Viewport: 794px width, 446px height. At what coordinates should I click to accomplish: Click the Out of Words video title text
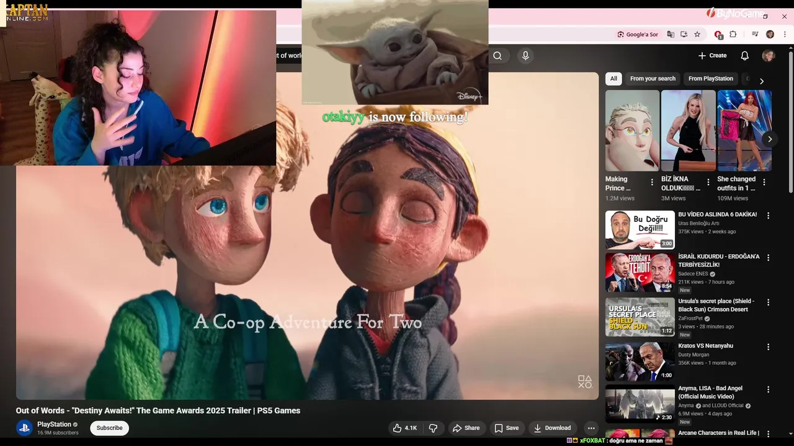(x=158, y=411)
